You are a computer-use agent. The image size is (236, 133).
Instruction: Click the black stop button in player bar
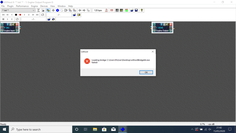pos(16,15)
